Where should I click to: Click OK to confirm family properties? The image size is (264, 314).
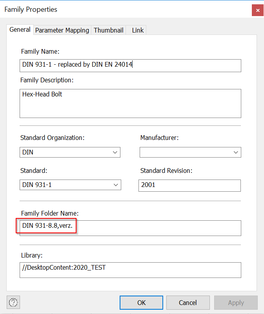[141, 302]
